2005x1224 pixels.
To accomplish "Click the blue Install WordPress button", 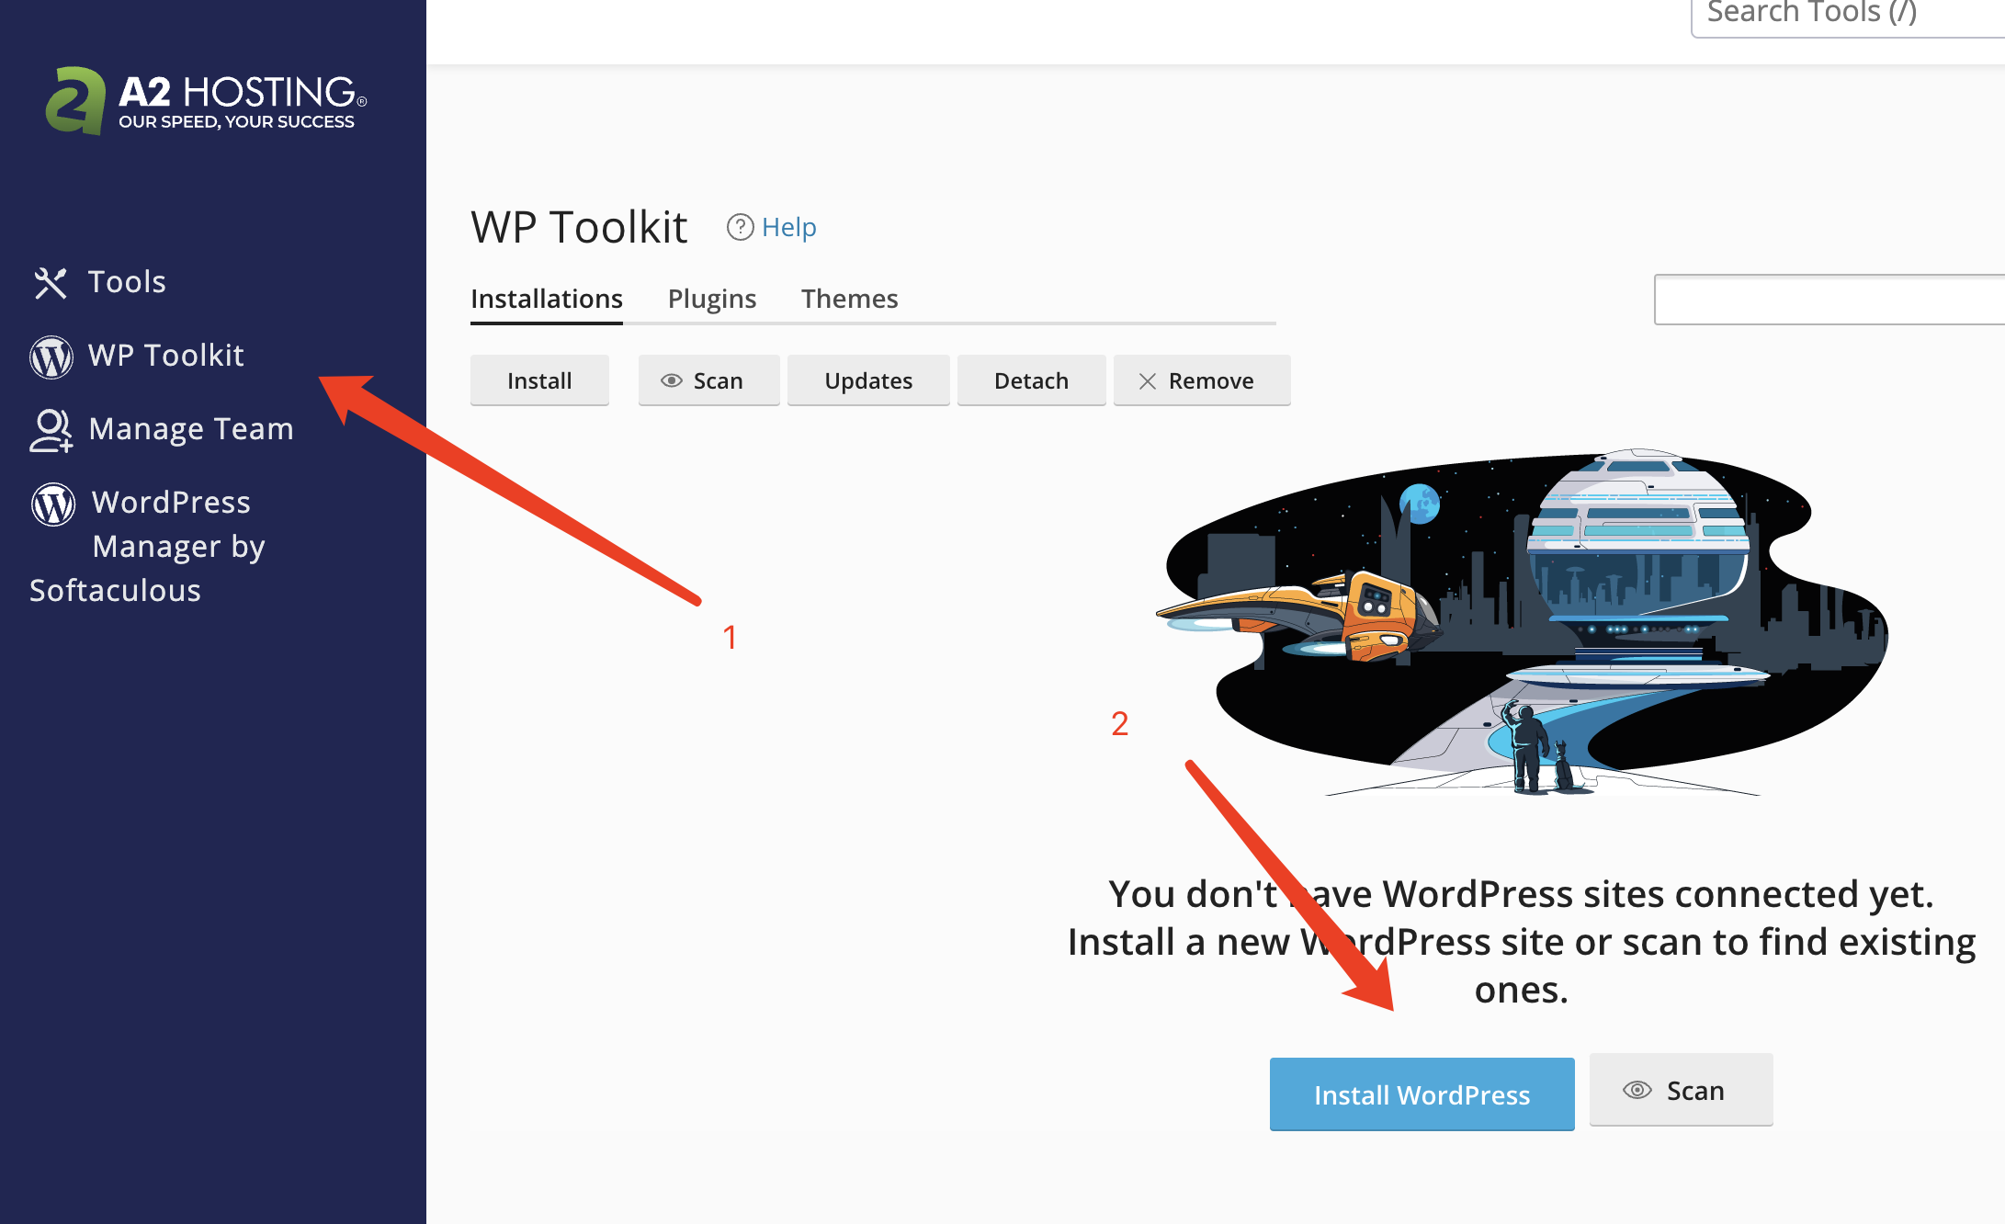I will [1422, 1094].
